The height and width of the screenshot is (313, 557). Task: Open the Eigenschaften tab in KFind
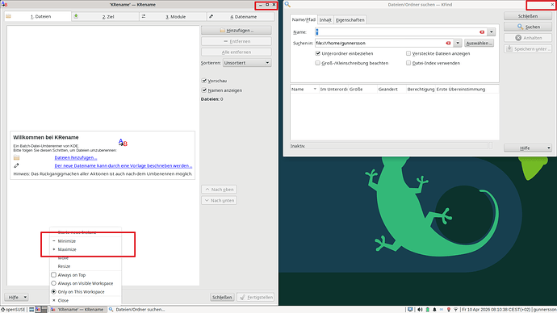coord(350,20)
